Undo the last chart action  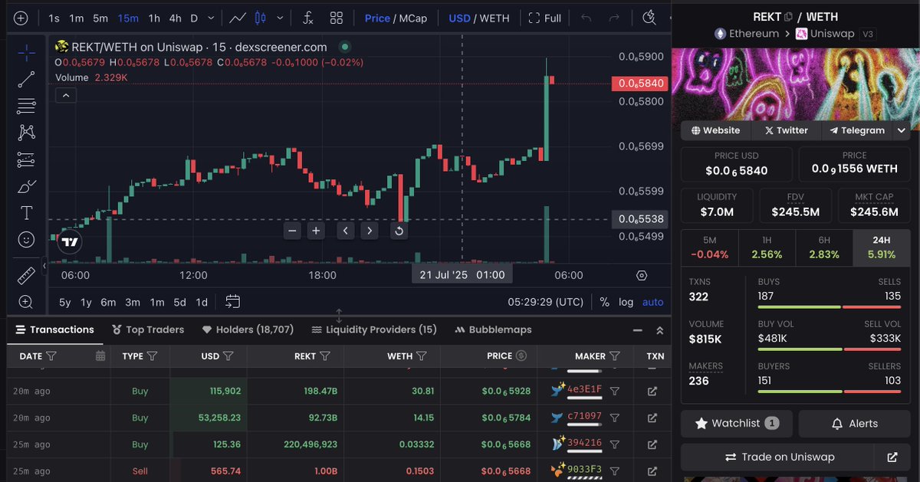[586, 18]
